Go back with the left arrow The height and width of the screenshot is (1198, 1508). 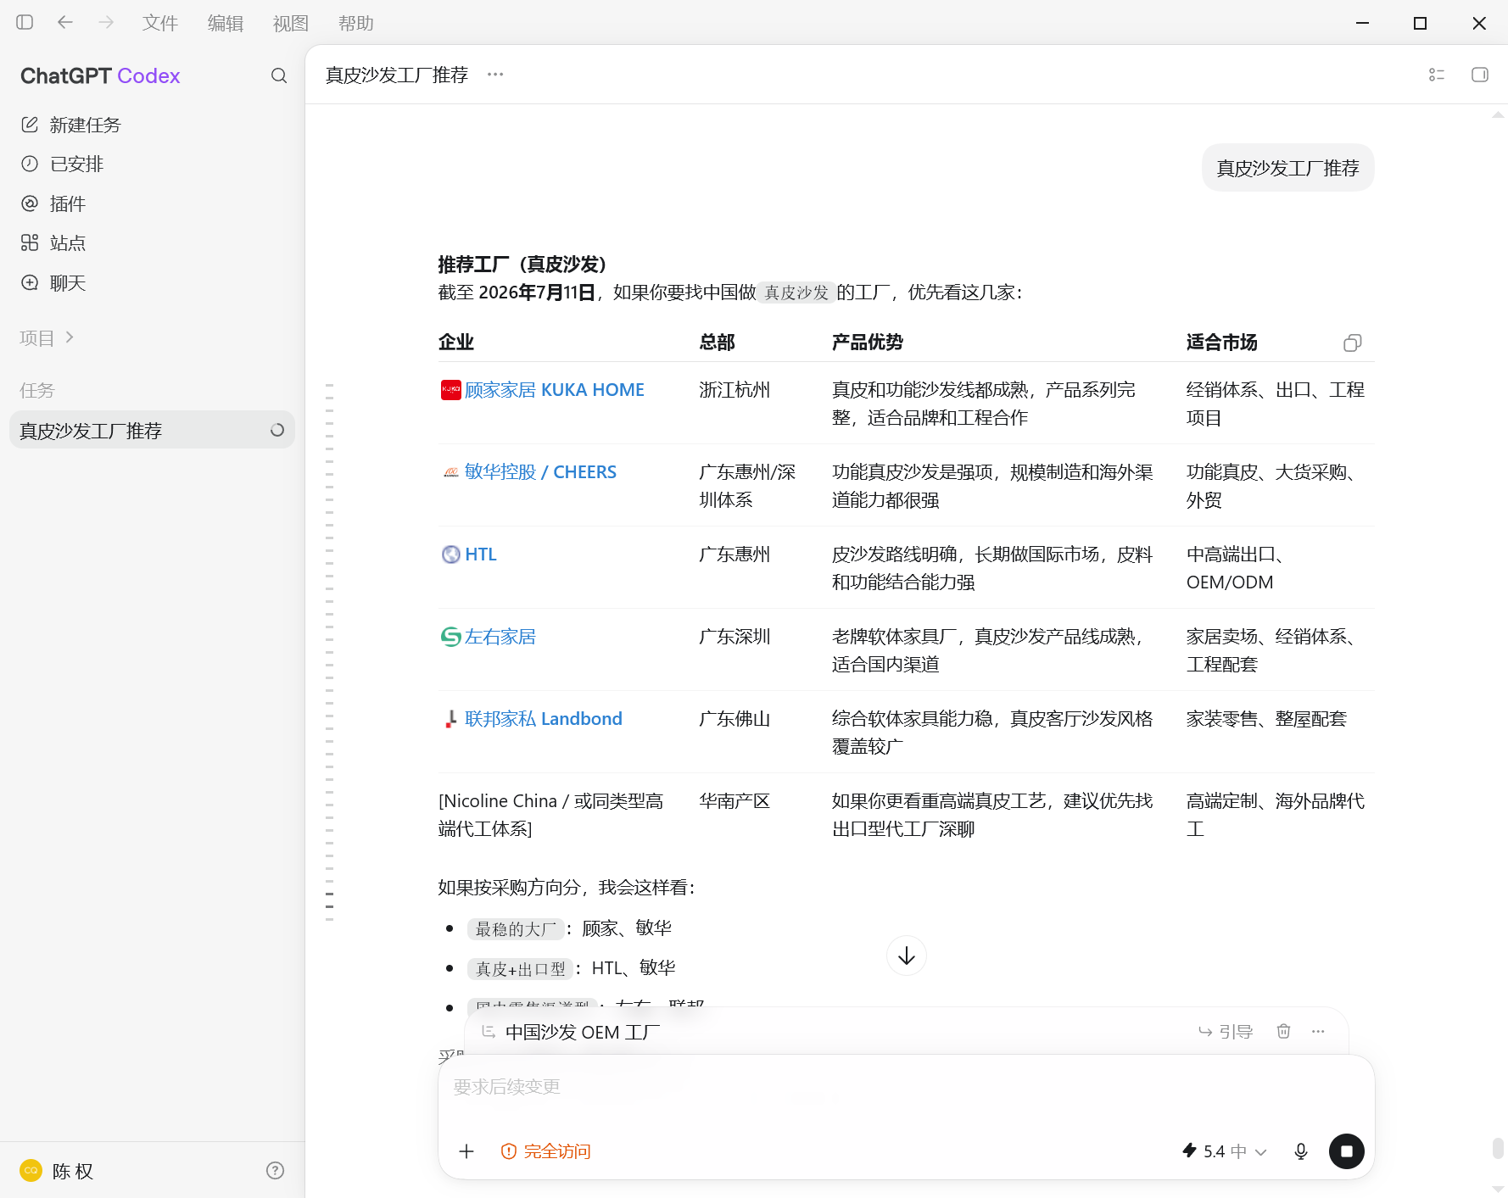[65, 22]
